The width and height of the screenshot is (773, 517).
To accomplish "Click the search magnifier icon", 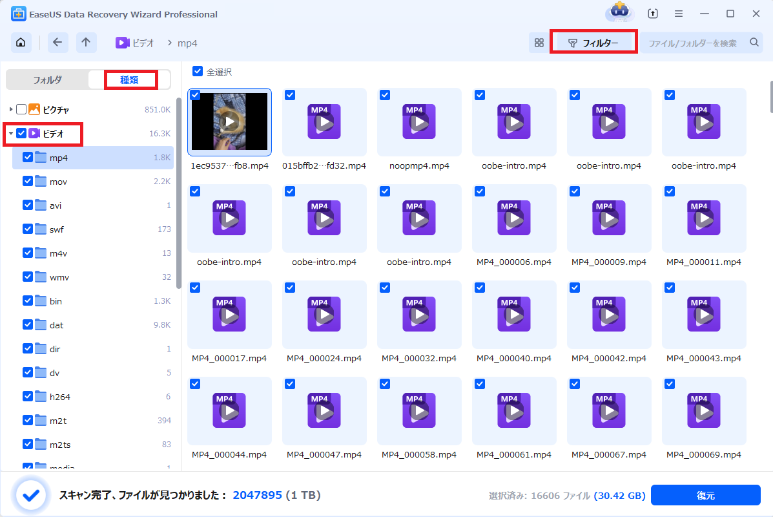I will click(754, 43).
